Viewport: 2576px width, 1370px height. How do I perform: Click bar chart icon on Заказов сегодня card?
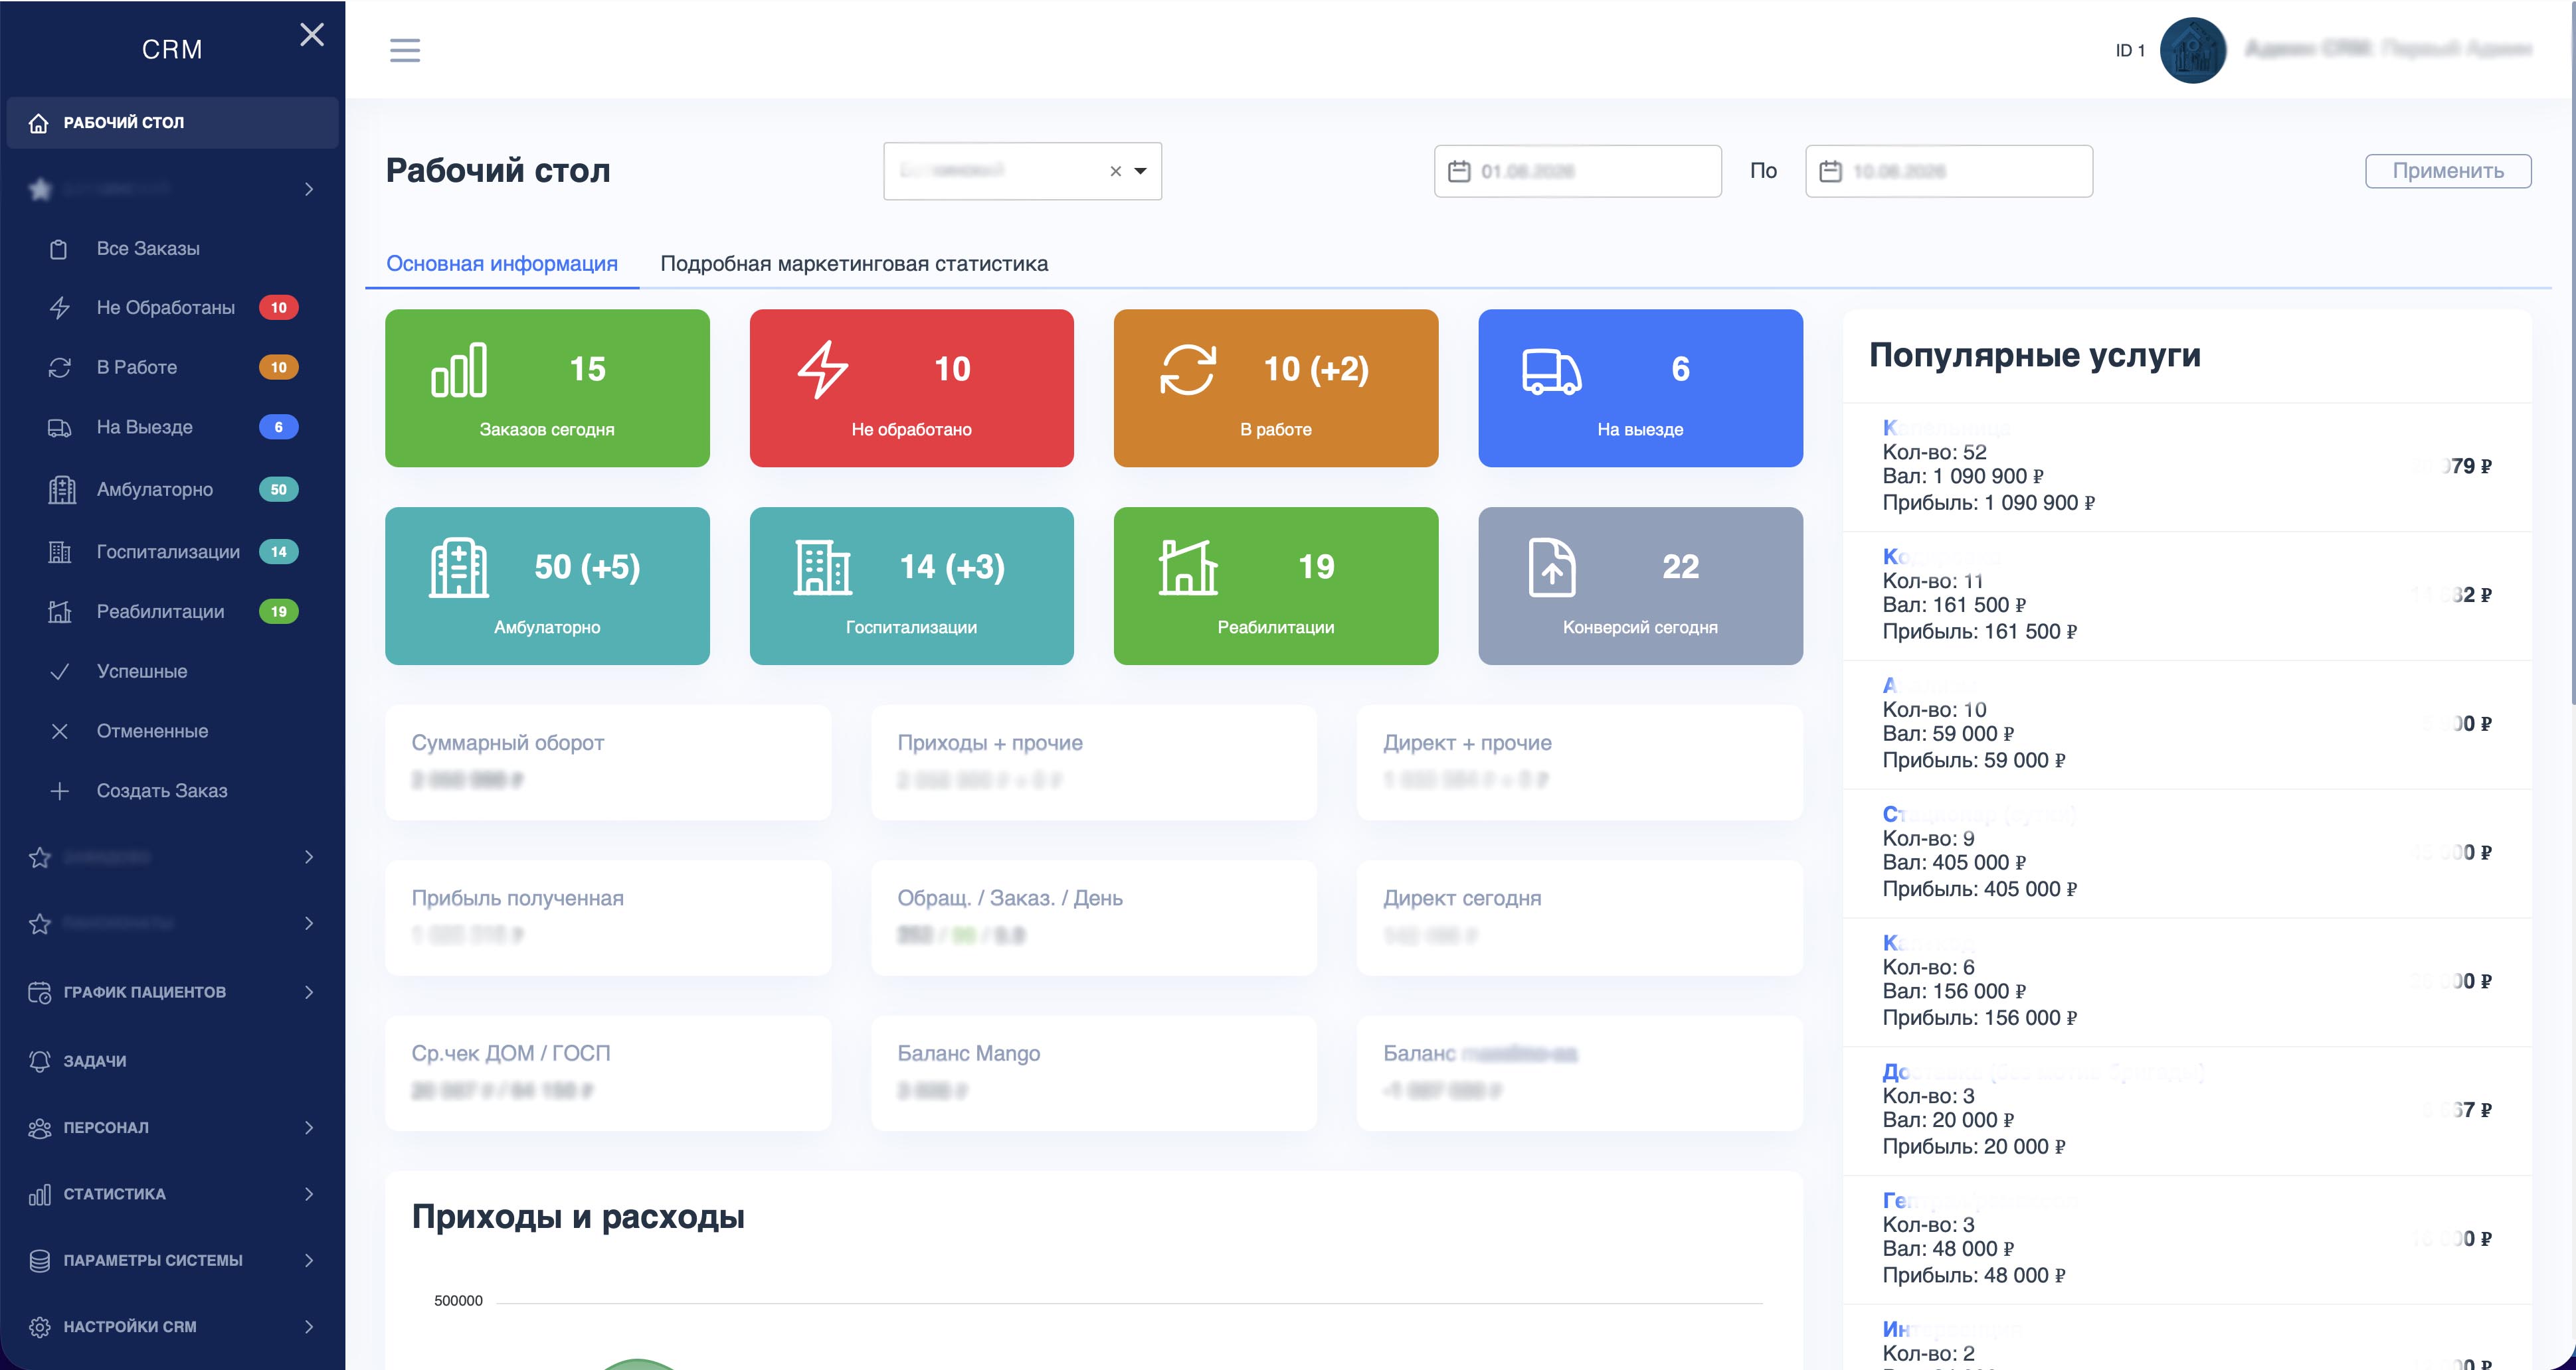[x=459, y=370]
